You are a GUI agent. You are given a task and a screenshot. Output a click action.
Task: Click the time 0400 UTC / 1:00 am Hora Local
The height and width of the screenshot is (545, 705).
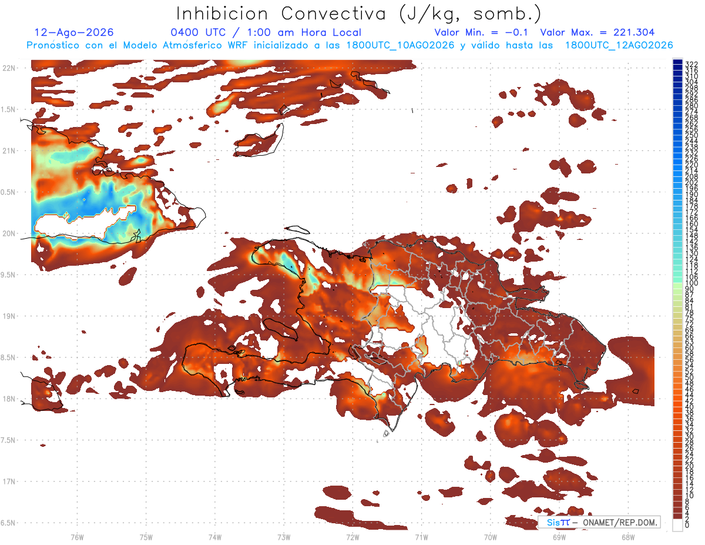click(266, 32)
